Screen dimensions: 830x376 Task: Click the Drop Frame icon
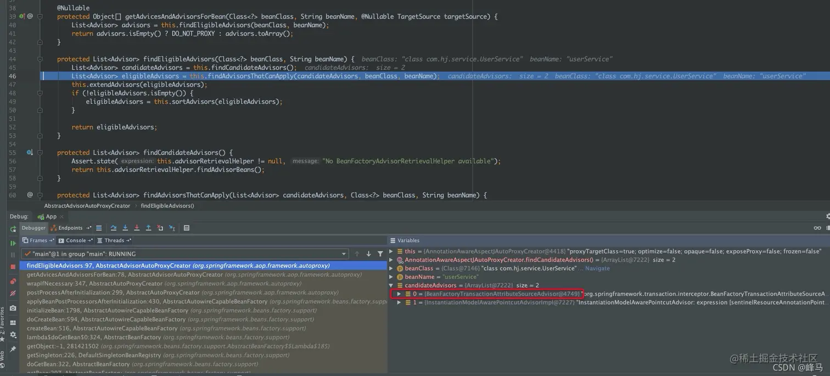pos(160,228)
